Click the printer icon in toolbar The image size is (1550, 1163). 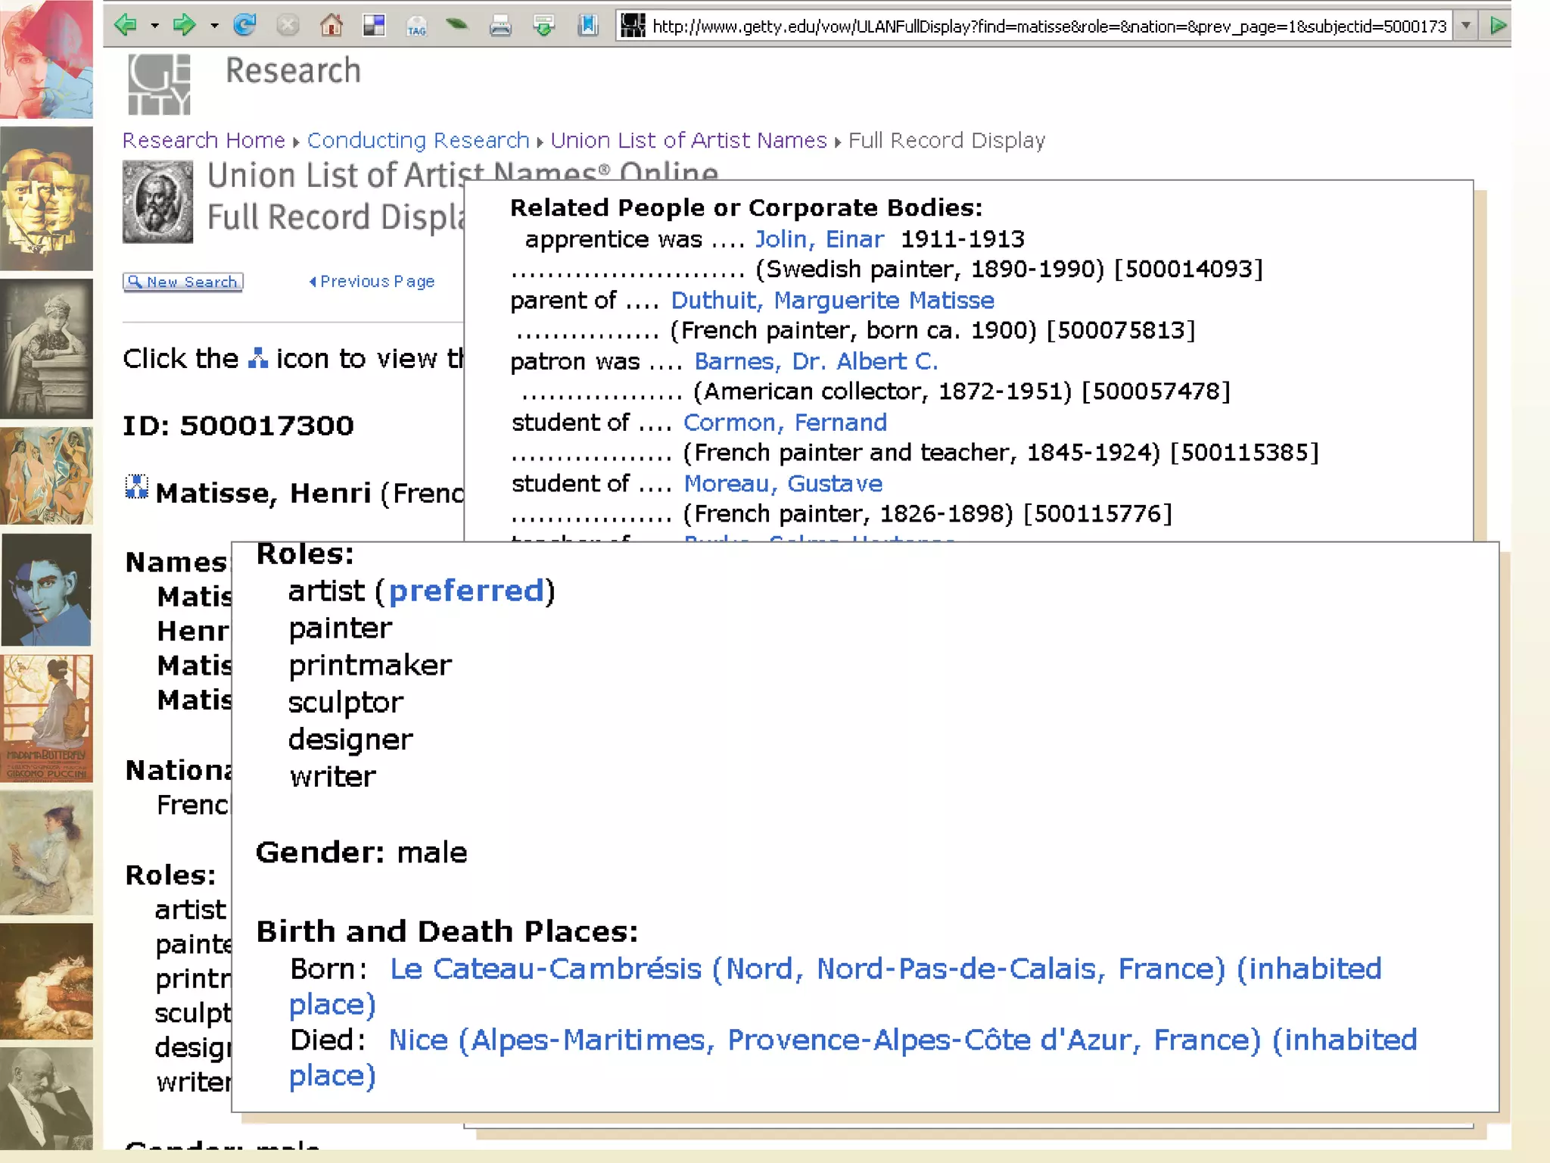[x=500, y=27]
